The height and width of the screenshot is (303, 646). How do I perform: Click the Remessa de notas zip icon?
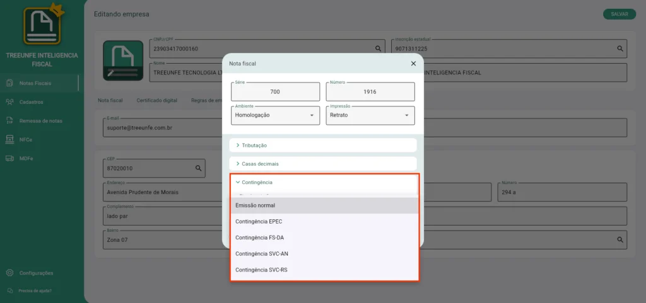9,121
